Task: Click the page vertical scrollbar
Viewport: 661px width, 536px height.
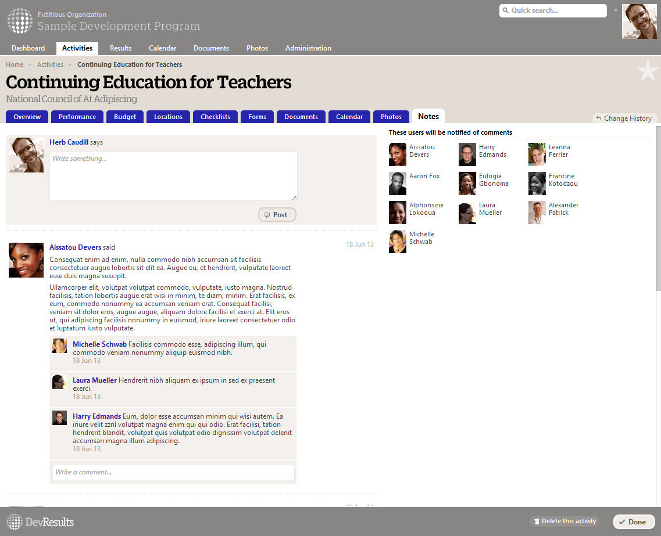Action: click(x=658, y=208)
